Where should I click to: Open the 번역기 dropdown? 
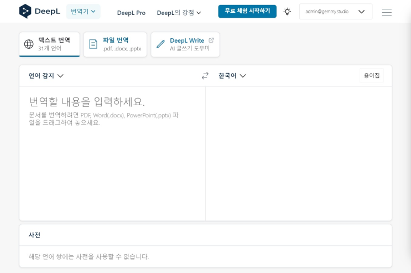click(83, 12)
